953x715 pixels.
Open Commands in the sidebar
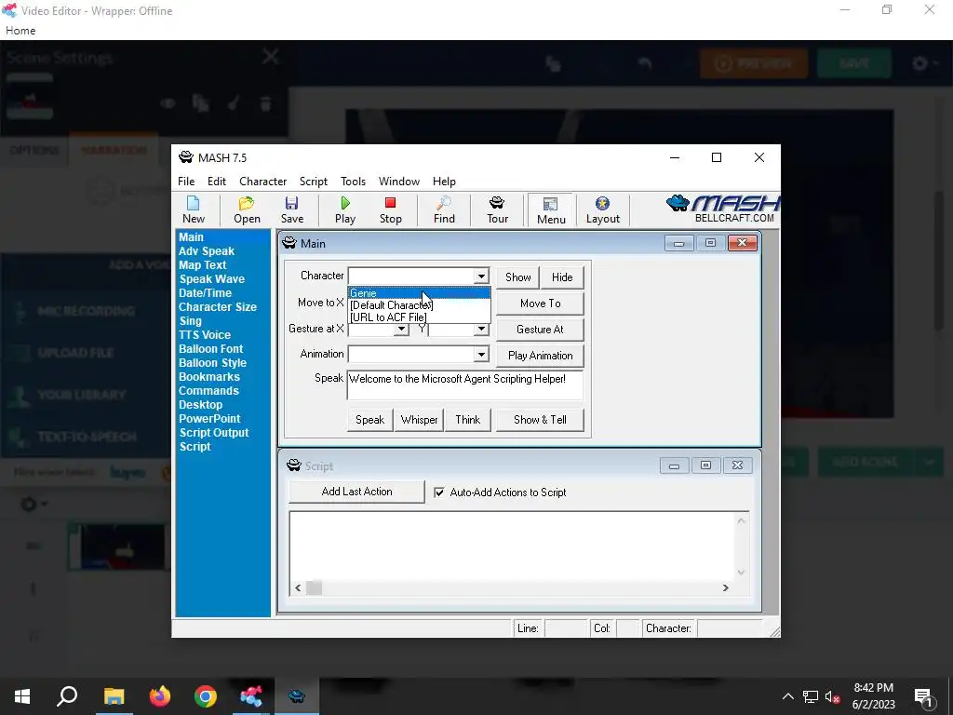pyautogui.click(x=208, y=391)
